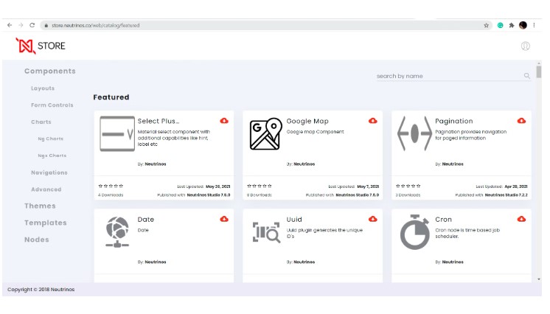
Task: Select Ng Charts in sidebar
Action: (51, 139)
